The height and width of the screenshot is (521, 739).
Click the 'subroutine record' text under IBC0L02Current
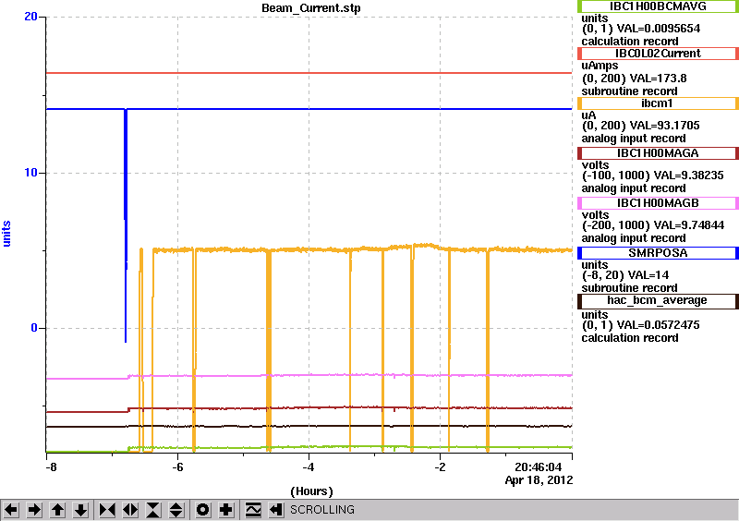[629, 91]
